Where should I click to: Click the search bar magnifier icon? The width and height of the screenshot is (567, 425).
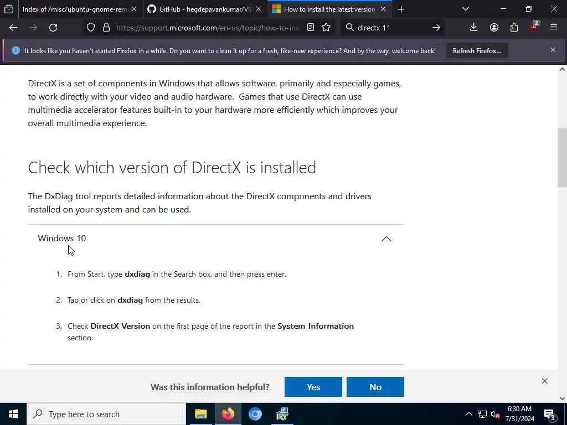[349, 28]
